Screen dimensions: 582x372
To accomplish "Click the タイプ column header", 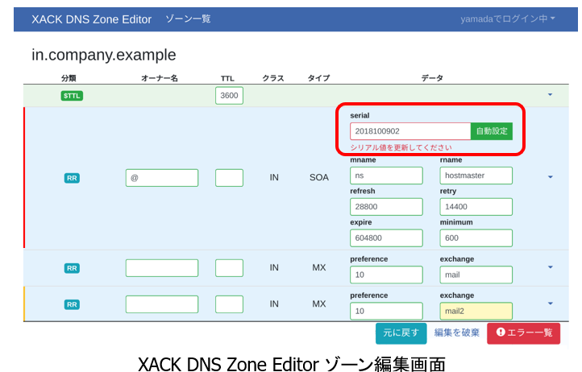I will [318, 78].
